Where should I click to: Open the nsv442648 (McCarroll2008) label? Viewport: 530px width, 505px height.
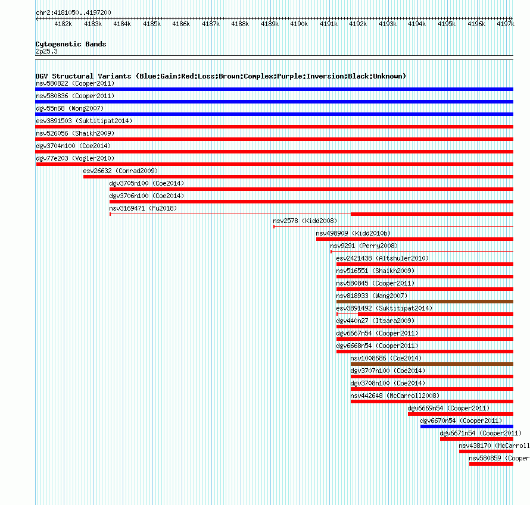395,396
